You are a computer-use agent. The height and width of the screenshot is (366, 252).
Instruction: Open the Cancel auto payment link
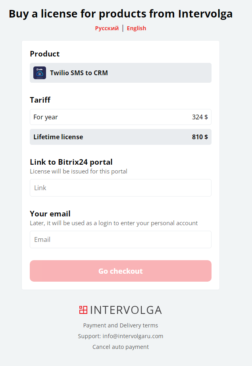[x=121, y=347]
